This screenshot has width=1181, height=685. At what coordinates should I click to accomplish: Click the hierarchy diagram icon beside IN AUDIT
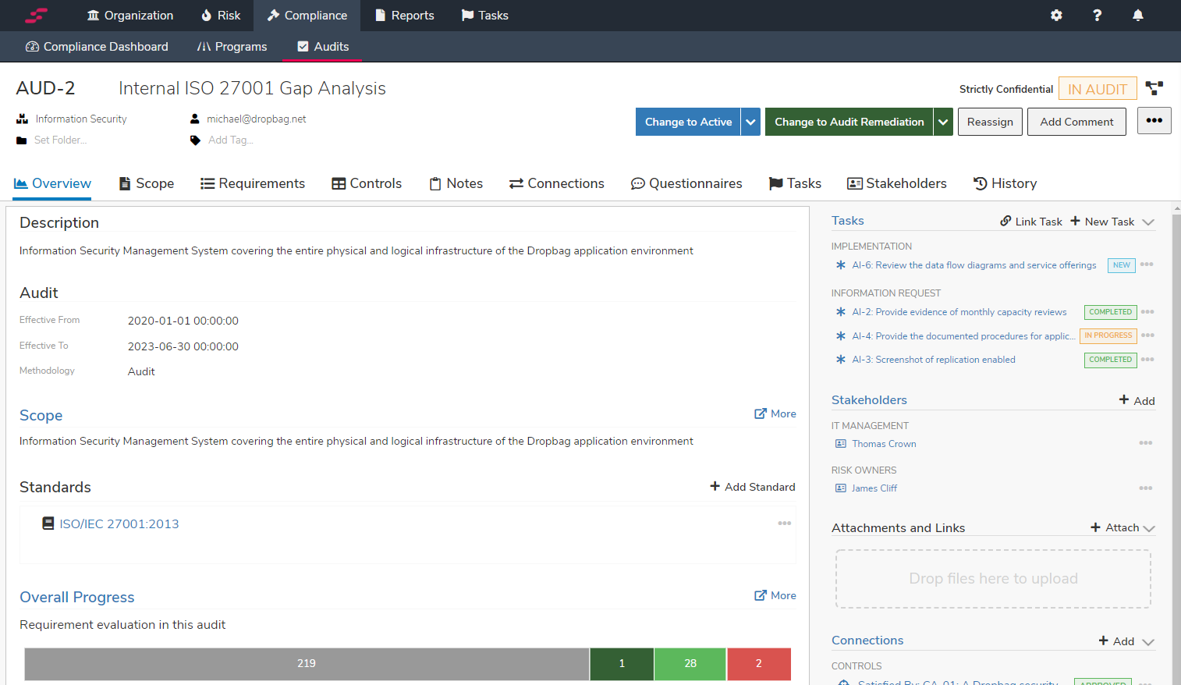[1154, 88]
